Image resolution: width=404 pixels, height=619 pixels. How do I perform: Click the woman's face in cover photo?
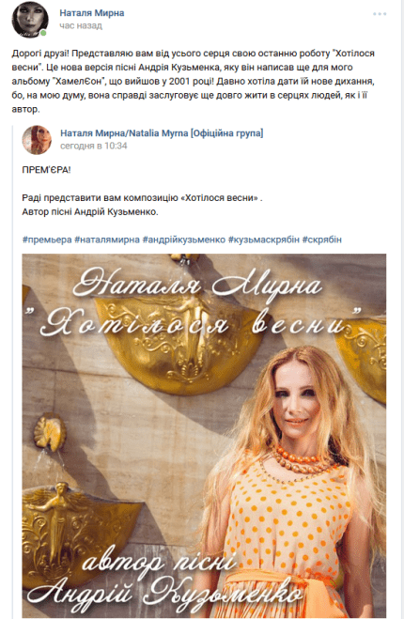[296, 403]
